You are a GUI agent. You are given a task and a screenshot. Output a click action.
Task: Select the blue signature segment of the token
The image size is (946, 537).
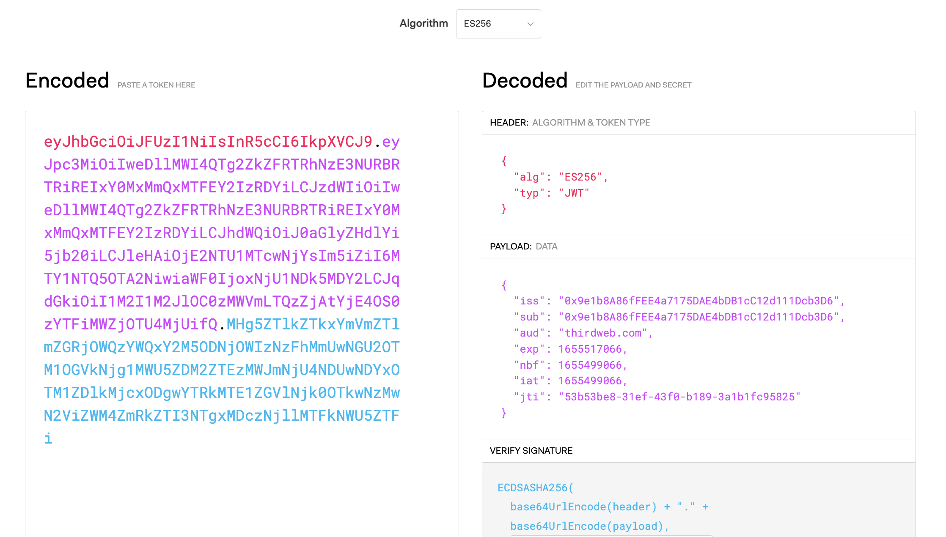222,370
